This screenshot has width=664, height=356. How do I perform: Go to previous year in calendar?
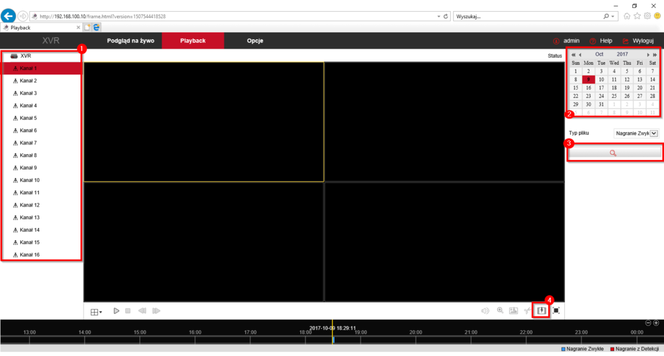point(573,54)
